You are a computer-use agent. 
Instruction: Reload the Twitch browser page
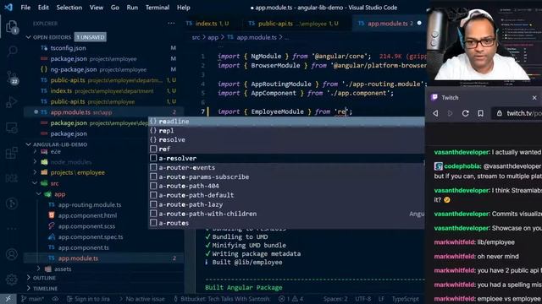[465, 113]
